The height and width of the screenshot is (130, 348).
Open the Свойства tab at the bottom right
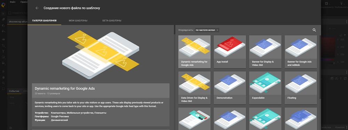326,127
